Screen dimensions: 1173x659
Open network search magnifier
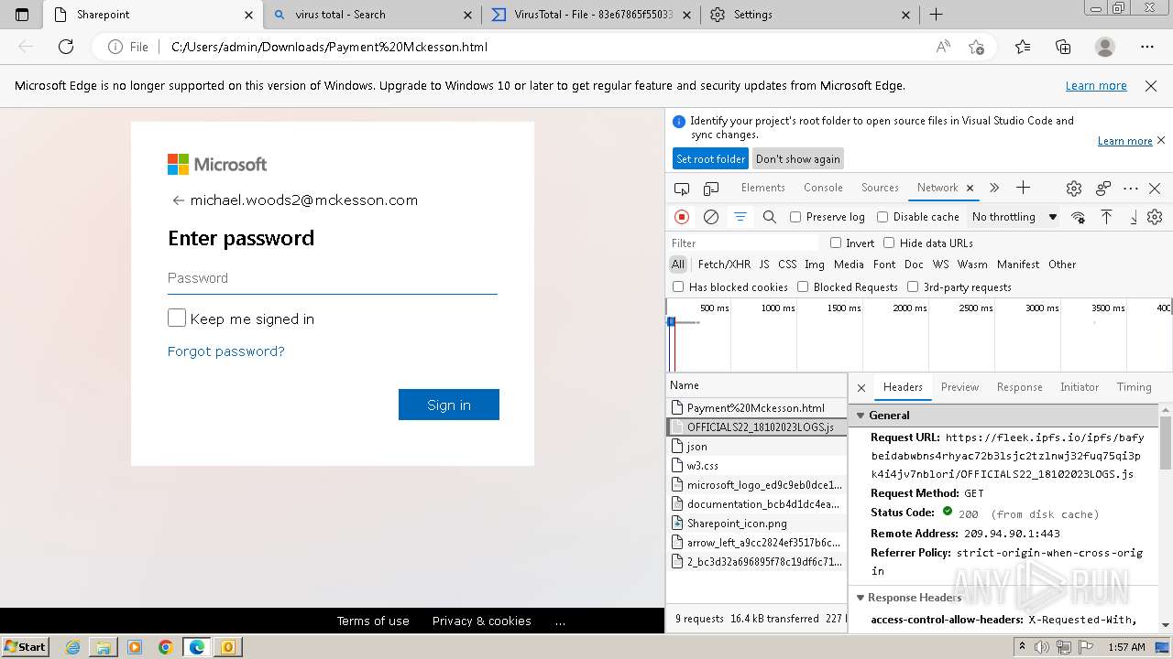[x=770, y=217]
